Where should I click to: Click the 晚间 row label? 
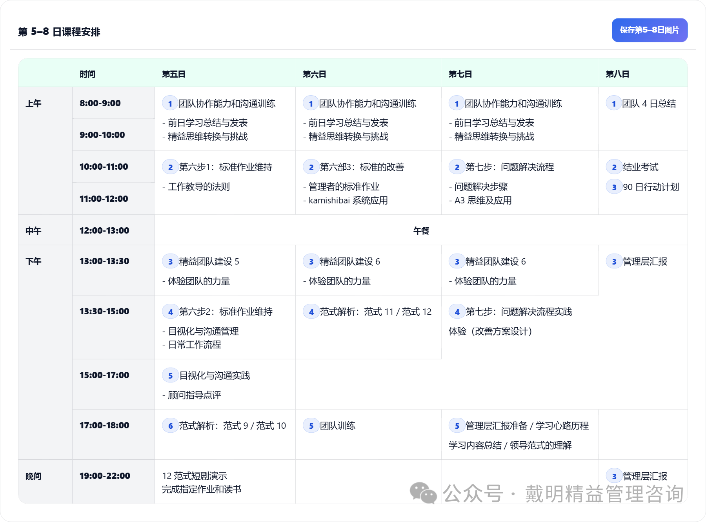tap(33, 476)
